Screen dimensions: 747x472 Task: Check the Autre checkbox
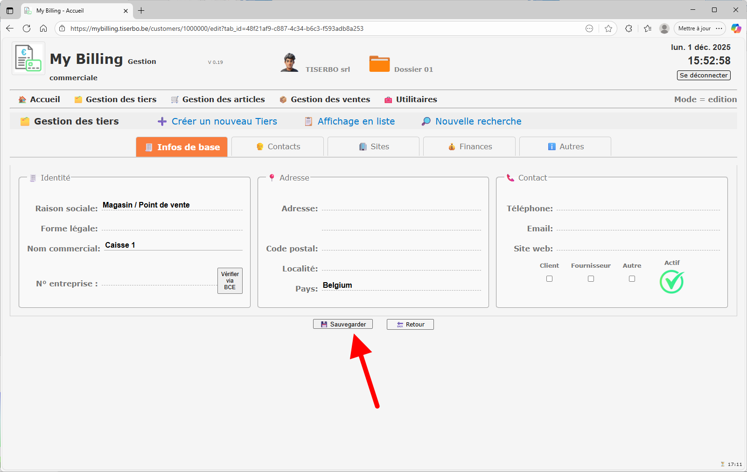click(x=632, y=278)
